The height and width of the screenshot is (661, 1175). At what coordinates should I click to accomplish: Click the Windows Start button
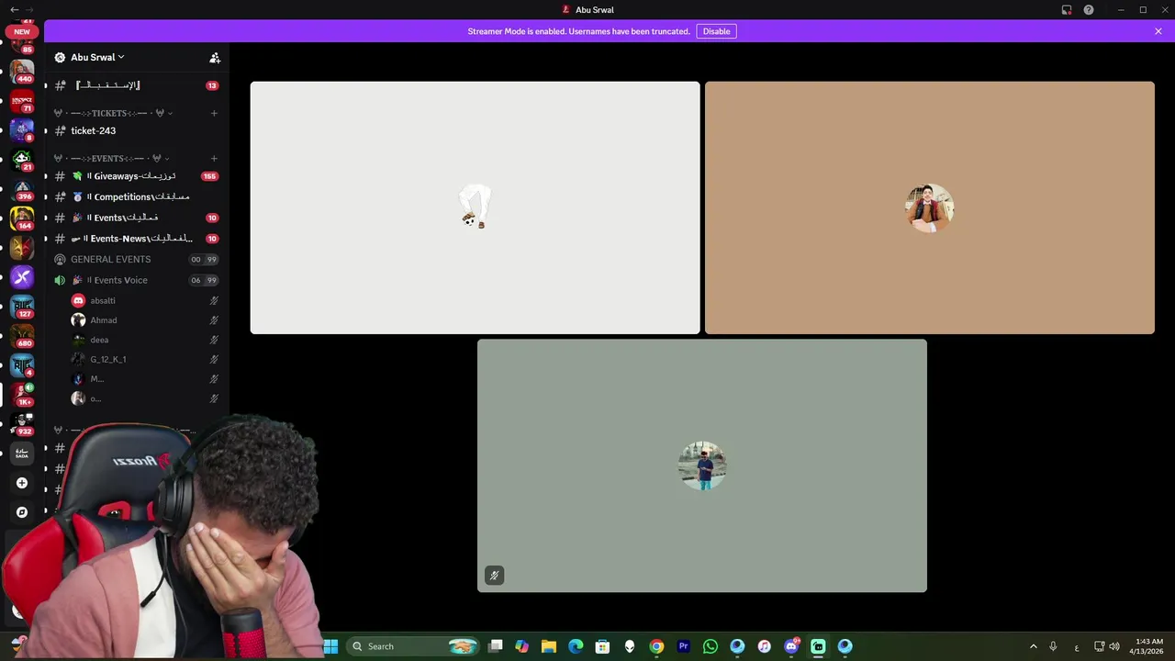[x=330, y=646]
